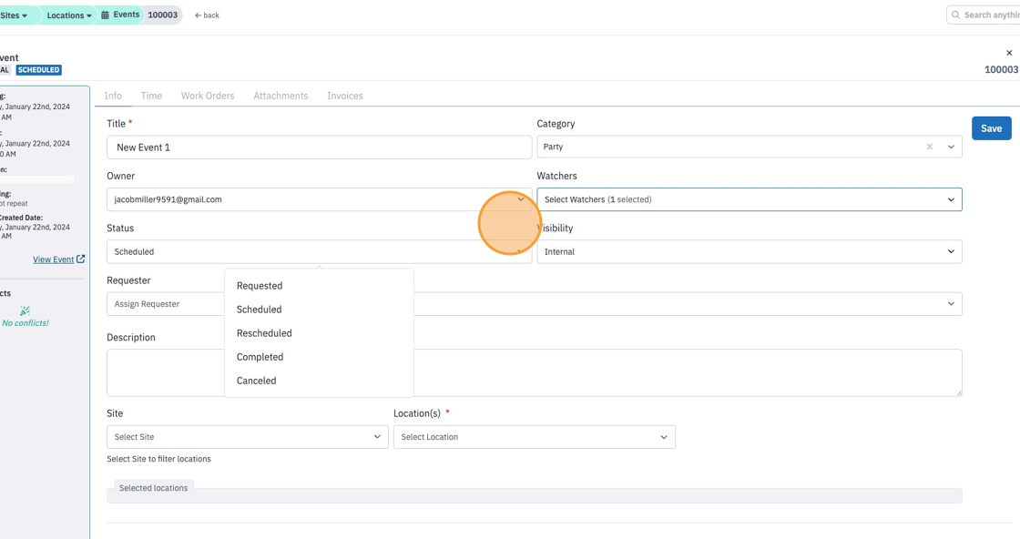
Task: Go back with the back link
Action: pos(207,15)
